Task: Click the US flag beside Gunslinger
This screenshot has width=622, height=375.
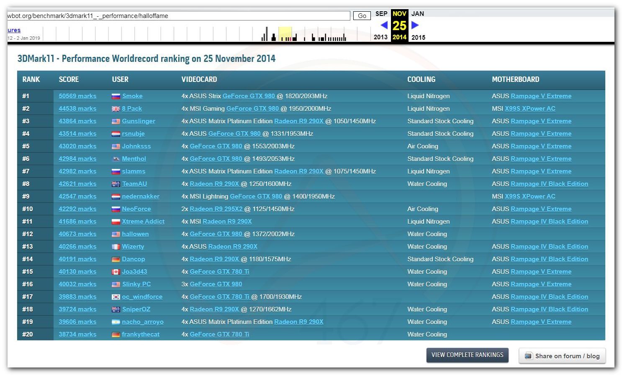Action: coord(116,121)
